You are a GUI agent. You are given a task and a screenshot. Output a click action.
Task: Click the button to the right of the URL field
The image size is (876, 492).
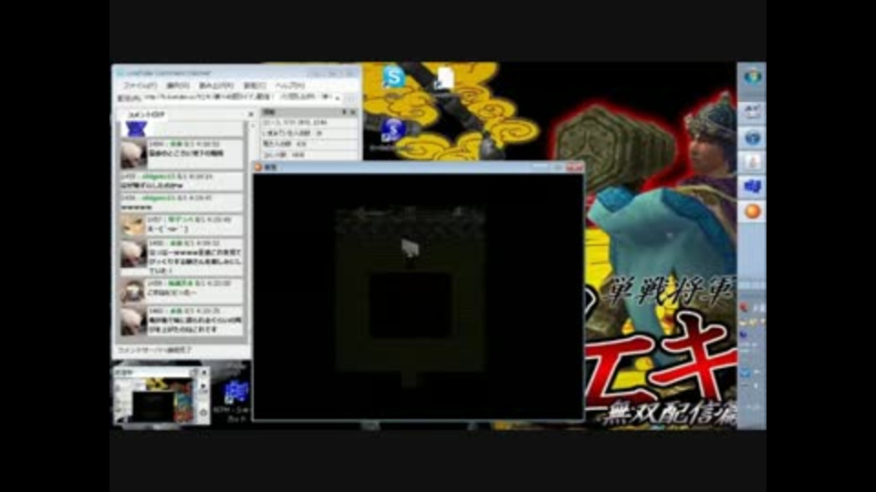tap(350, 97)
